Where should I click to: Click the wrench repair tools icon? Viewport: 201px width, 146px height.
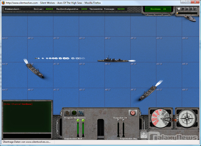tap(81, 113)
